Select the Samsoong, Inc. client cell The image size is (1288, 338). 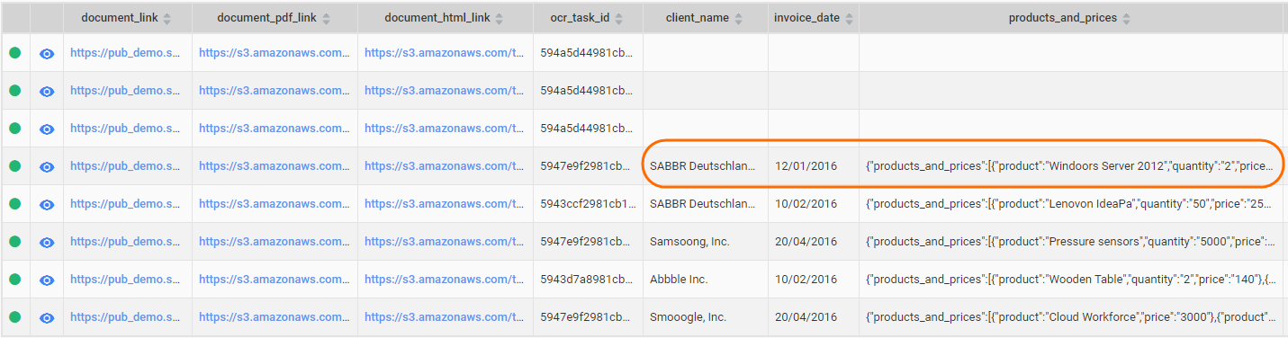[705, 242]
